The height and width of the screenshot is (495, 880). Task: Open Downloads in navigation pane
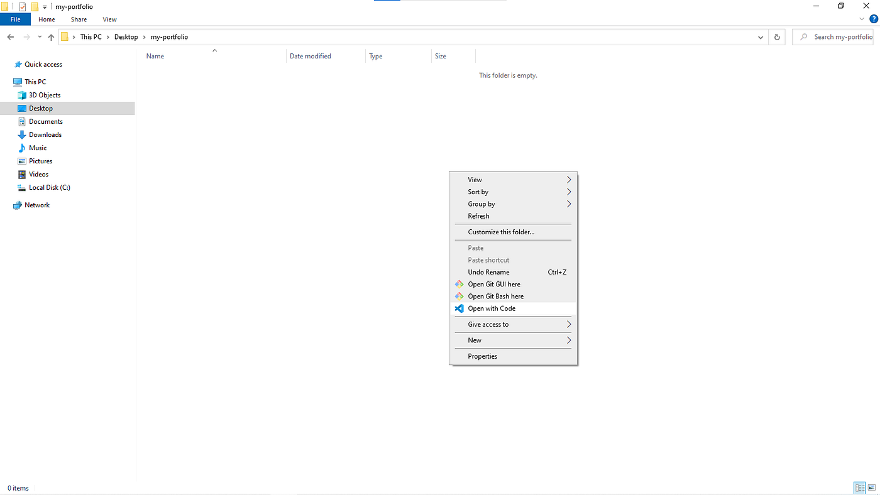coord(45,134)
